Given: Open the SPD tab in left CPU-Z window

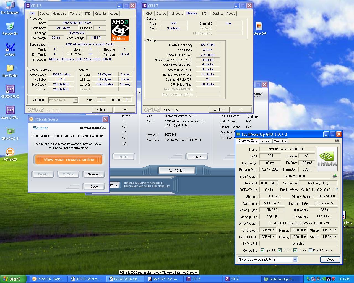Looking at the screenshot, I should [x=88, y=14].
